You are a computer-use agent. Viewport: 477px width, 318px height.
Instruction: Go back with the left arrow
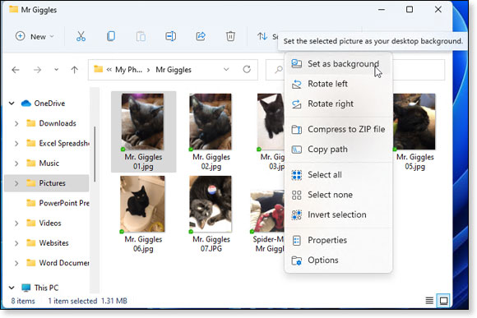click(16, 70)
